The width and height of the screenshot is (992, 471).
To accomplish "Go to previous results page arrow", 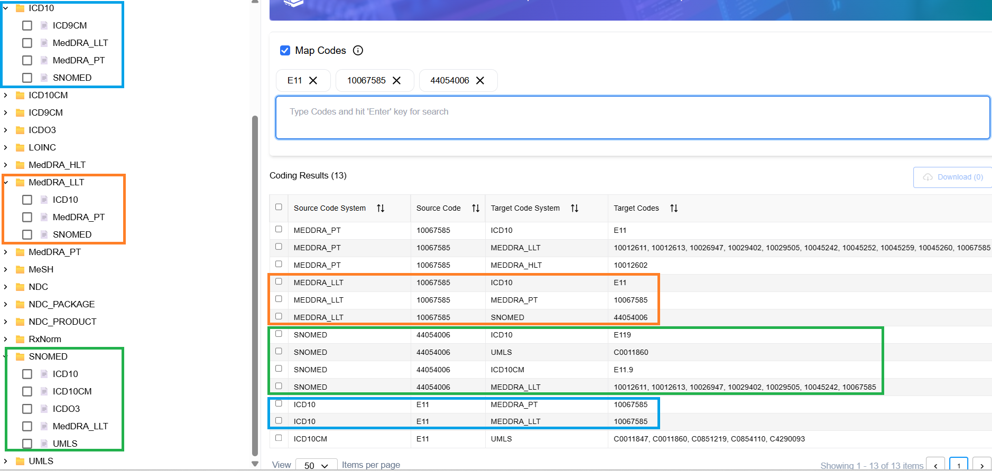I will [935, 465].
